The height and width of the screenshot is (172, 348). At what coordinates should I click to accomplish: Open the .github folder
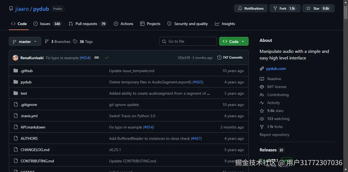point(27,71)
